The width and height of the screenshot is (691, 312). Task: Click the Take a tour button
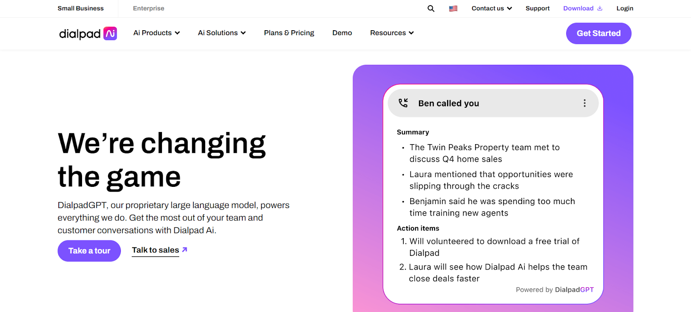click(x=89, y=251)
